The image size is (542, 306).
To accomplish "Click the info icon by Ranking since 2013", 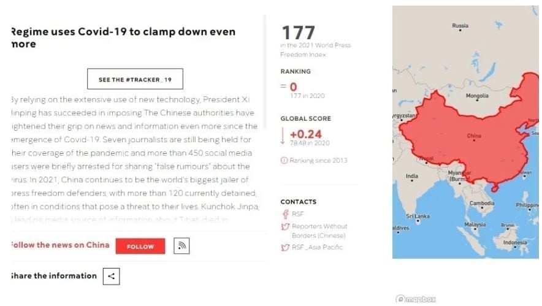I will click(284, 161).
